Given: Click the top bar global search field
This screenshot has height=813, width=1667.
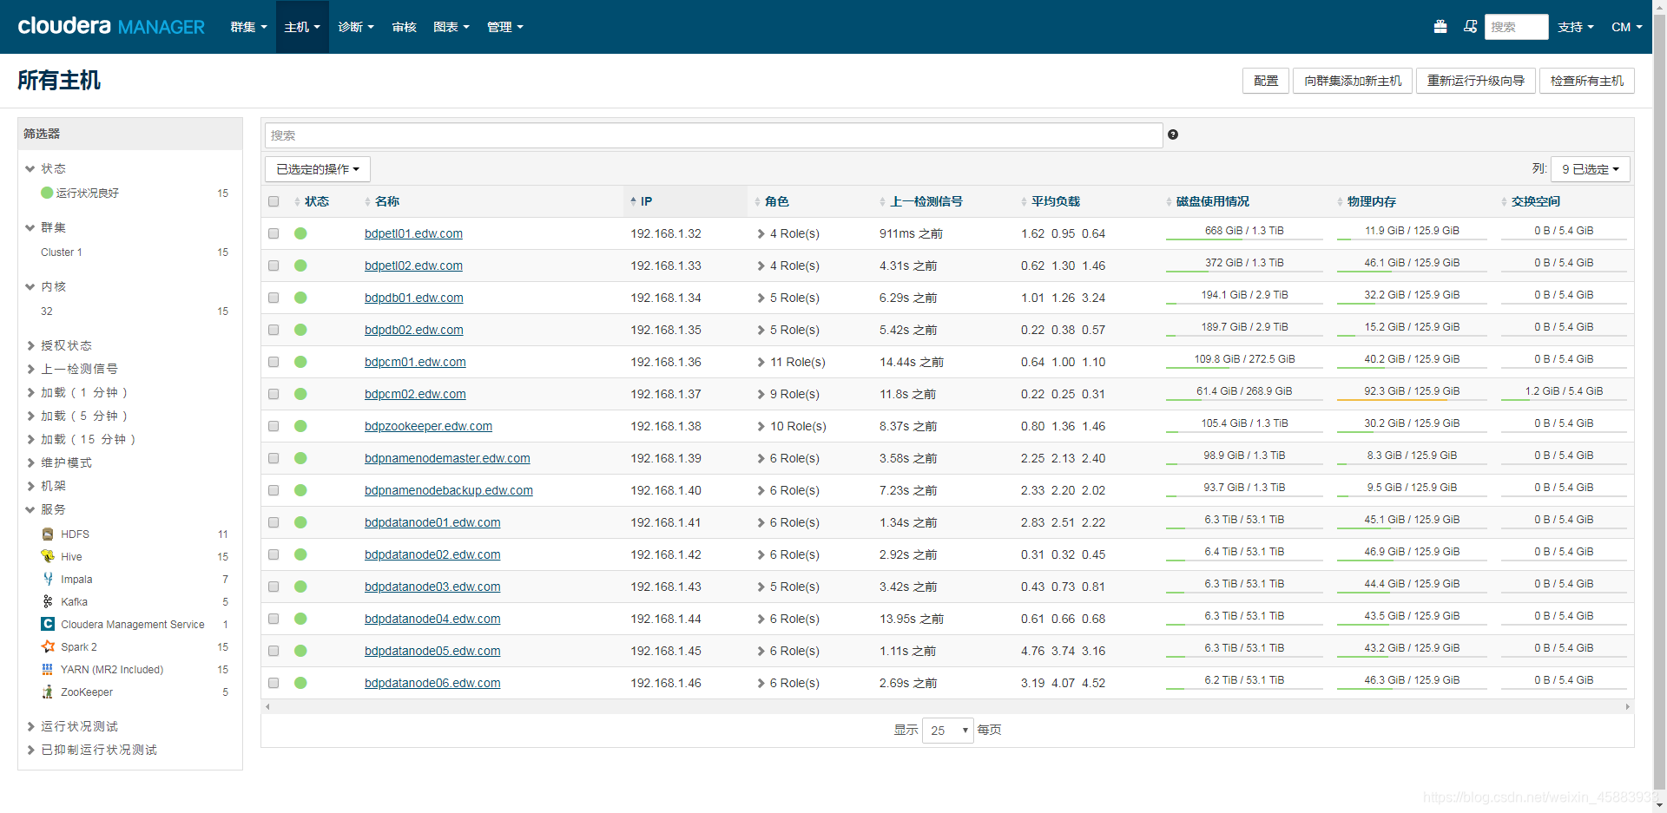Looking at the screenshot, I should click(x=1516, y=27).
